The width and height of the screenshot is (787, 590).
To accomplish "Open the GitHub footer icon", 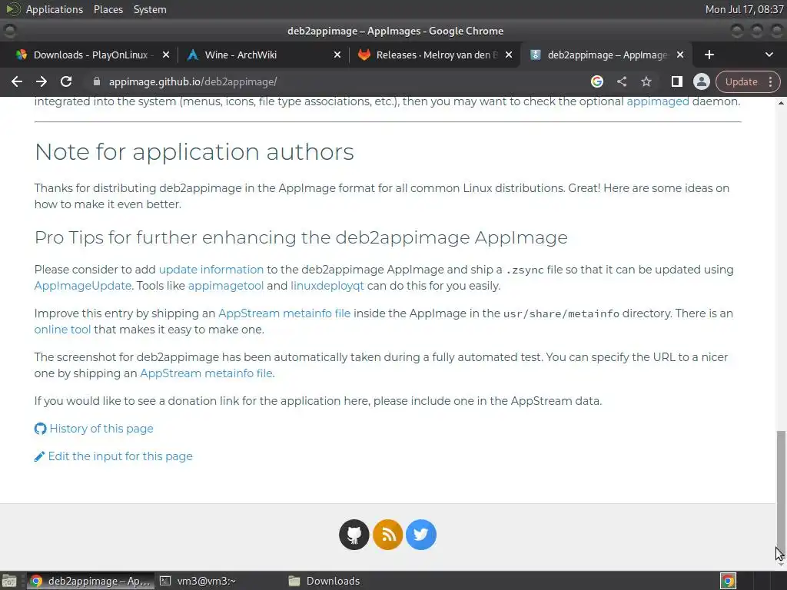I will coord(354,535).
